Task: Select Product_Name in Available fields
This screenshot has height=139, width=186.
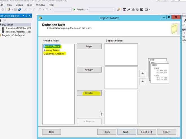Action: coord(52,46)
